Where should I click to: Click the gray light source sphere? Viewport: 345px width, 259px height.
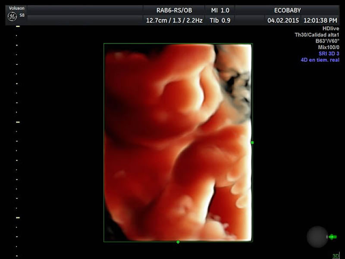(x=317, y=237)
